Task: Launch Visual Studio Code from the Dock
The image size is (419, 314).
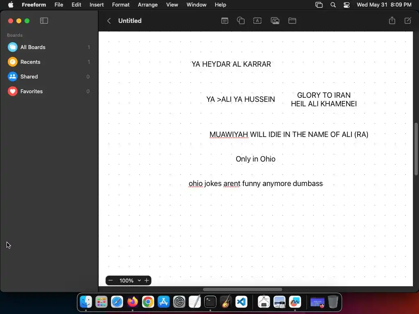Action: [x=241, y=302]
